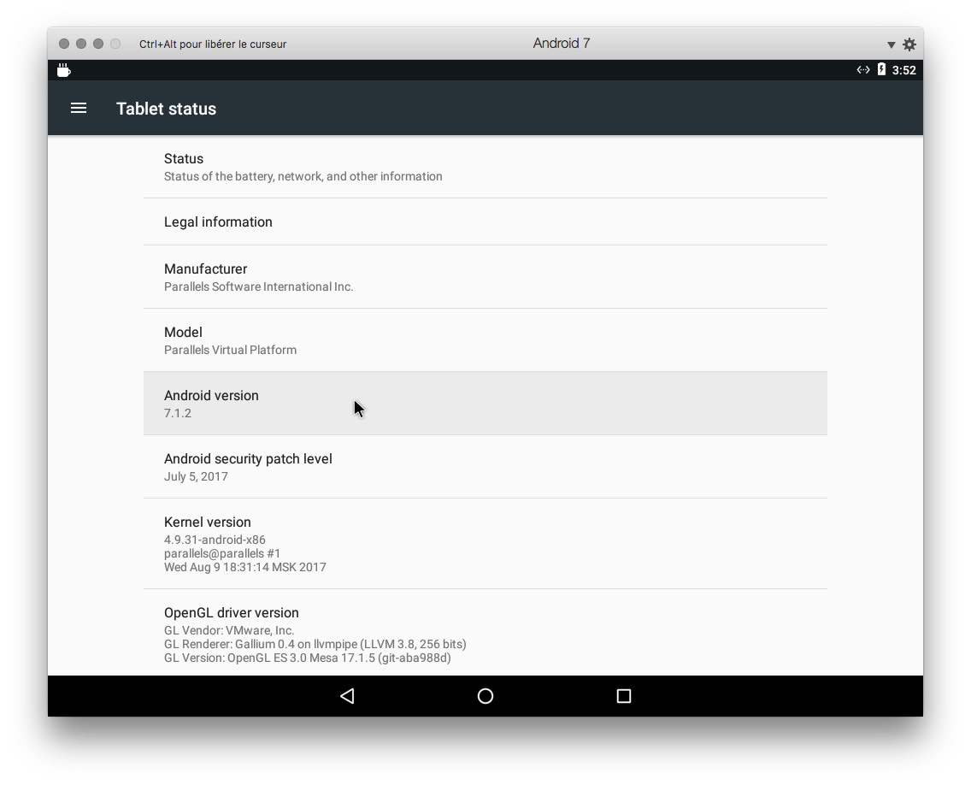This screenshot has height=785, width=971.
Task: Open Legal information
Action: [486, 221]
